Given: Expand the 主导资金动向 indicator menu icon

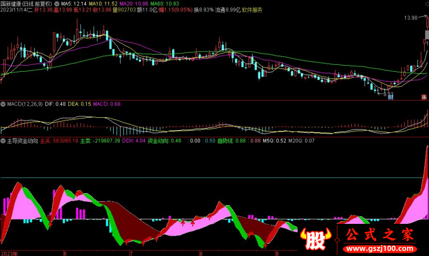Looking at the screenshot, I should (3, 141).
